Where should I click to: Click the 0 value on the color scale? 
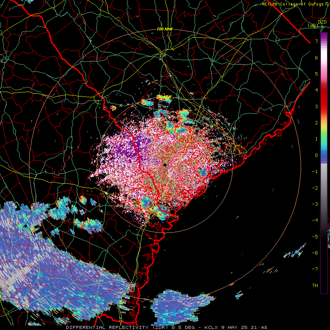(316, 155)
